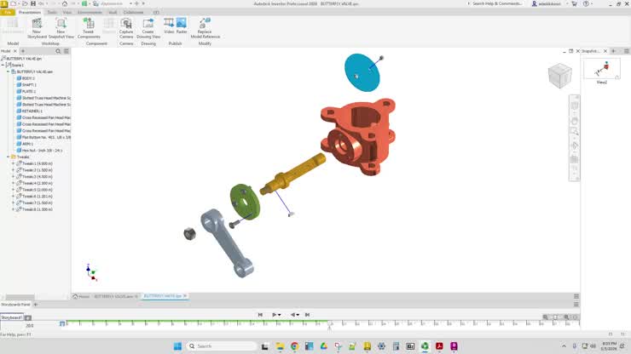Close the Model browser panel tab
Screen dimensions: 631x354
tap(15, 51)
